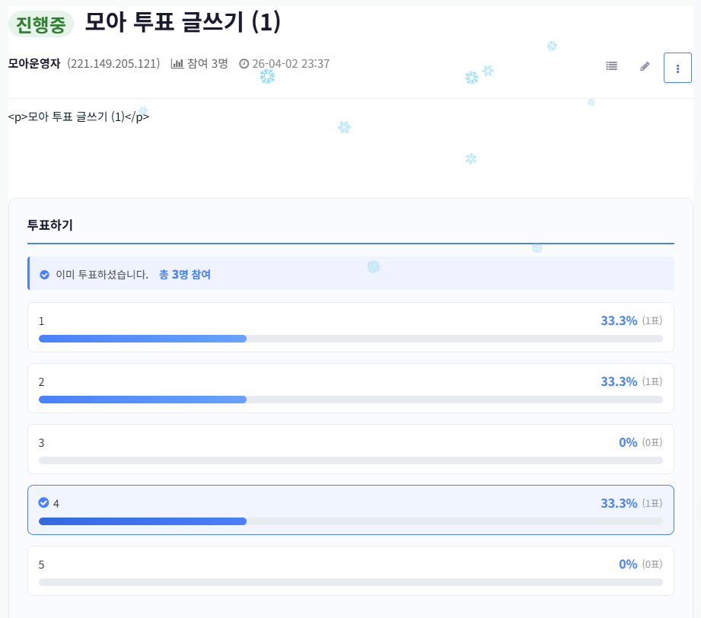
Task: Click the progress bar of option 1
Action: pyautogui.click(x=350, y=339)
